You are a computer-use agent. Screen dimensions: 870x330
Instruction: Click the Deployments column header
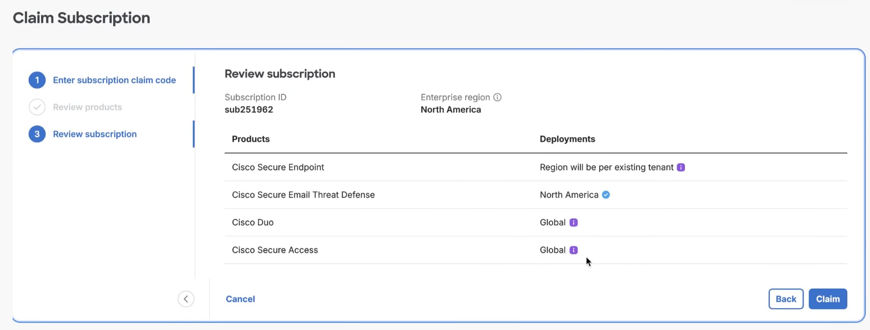567,139
